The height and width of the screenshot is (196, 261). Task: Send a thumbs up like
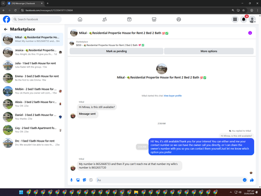tap(252, 180)
